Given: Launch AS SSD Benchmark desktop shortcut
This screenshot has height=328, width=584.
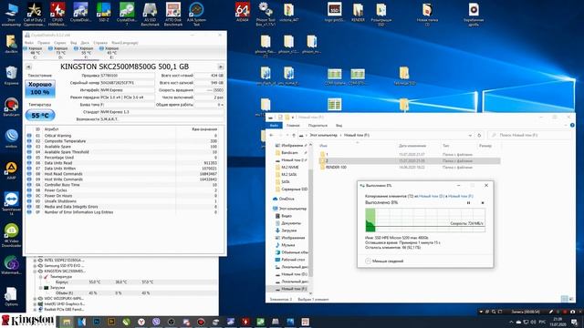Looking at the screenshot, I should tap(150, 14).
